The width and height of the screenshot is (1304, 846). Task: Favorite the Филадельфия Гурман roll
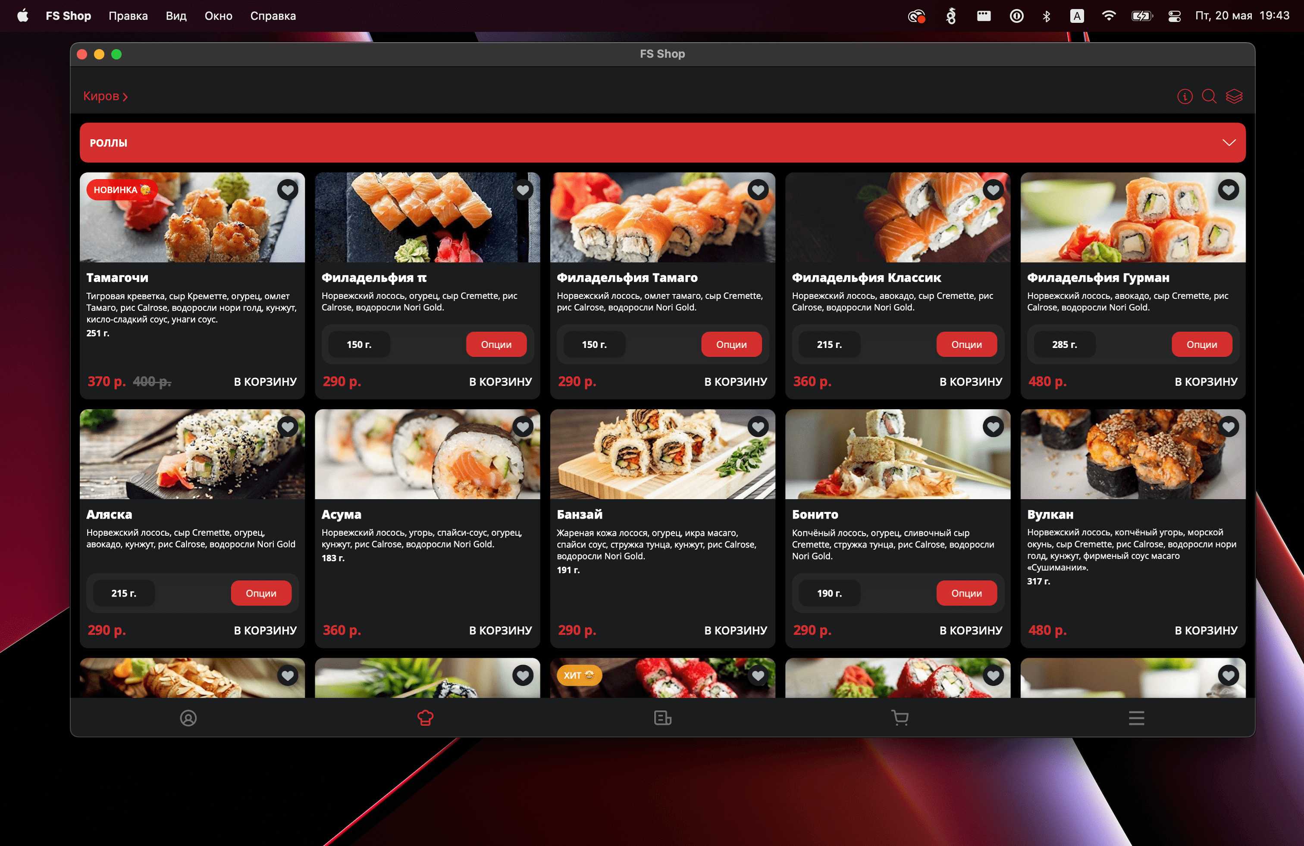pos(1229,190)
